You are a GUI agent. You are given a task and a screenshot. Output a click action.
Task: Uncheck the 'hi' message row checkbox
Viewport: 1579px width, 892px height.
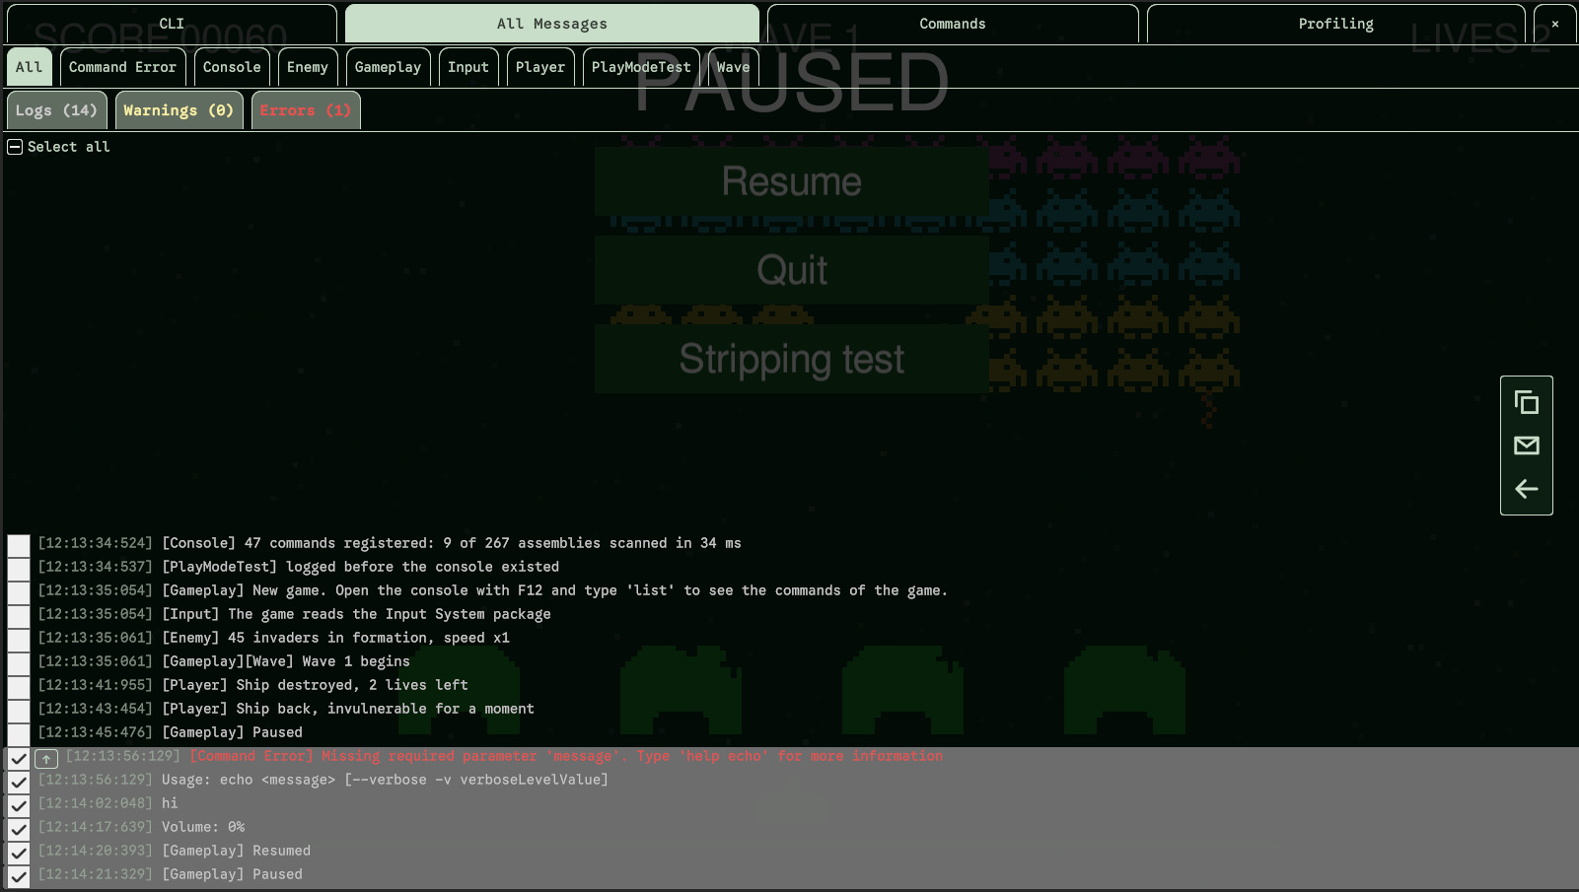[x=19, y=805]
